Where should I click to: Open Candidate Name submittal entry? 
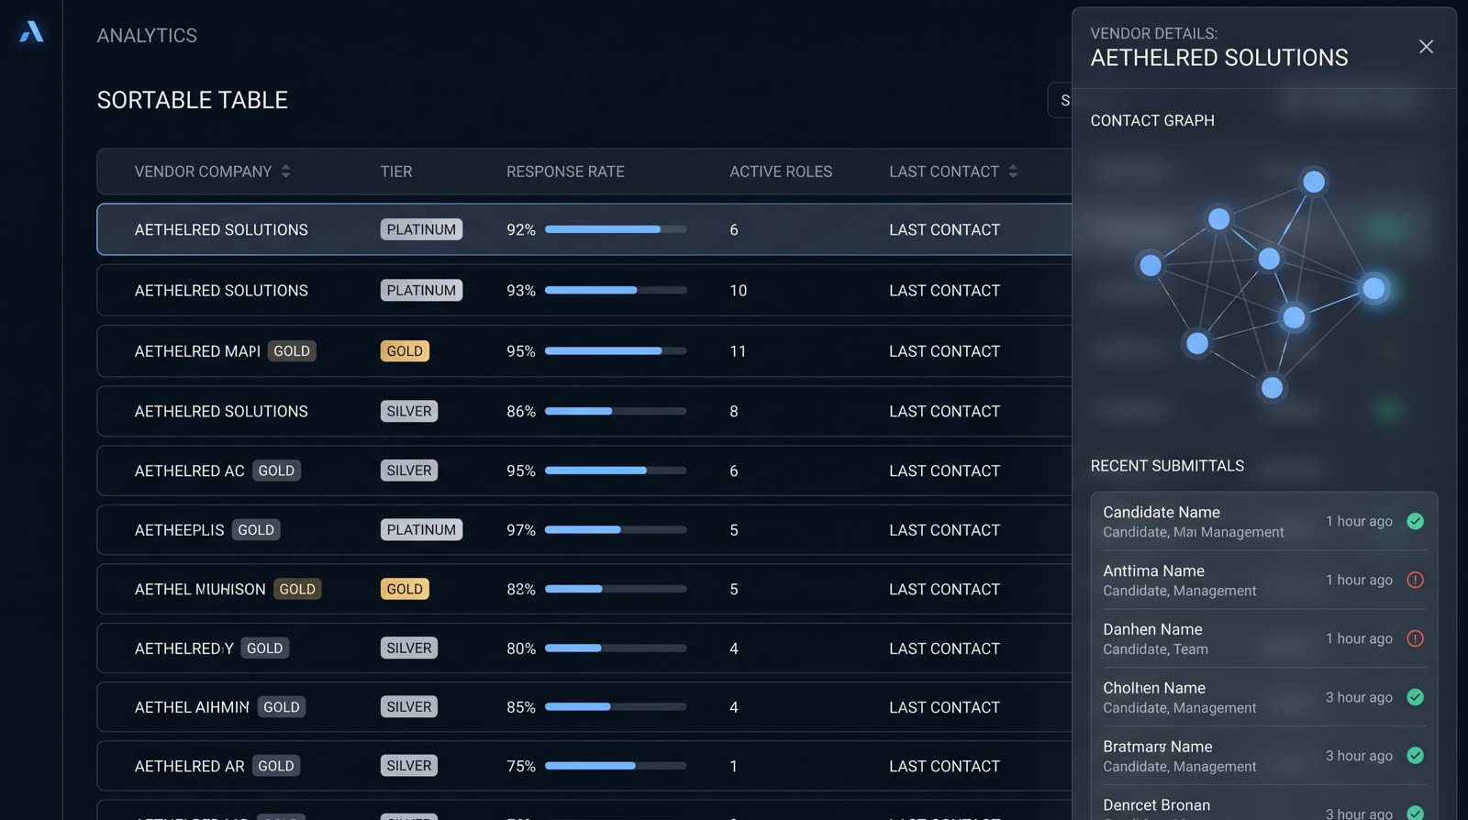click(x=1263, y=521)
